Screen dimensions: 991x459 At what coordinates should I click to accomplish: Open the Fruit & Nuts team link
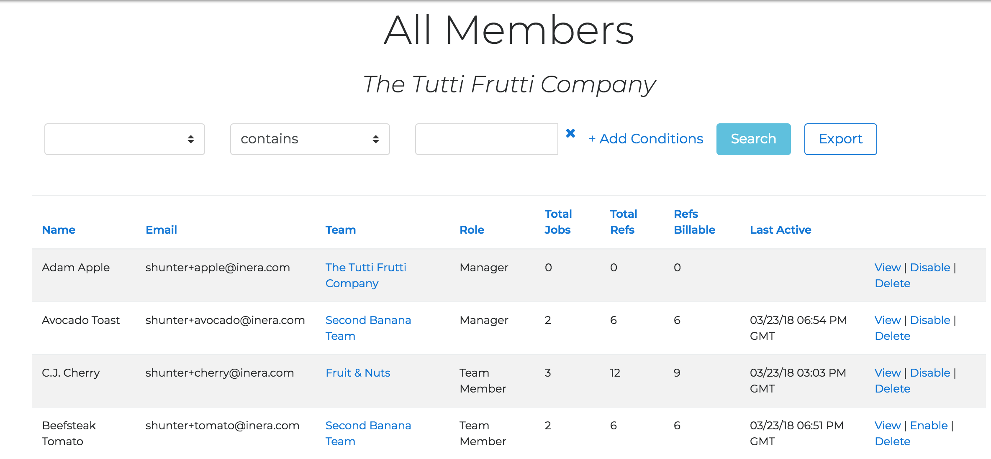[358, 373]
